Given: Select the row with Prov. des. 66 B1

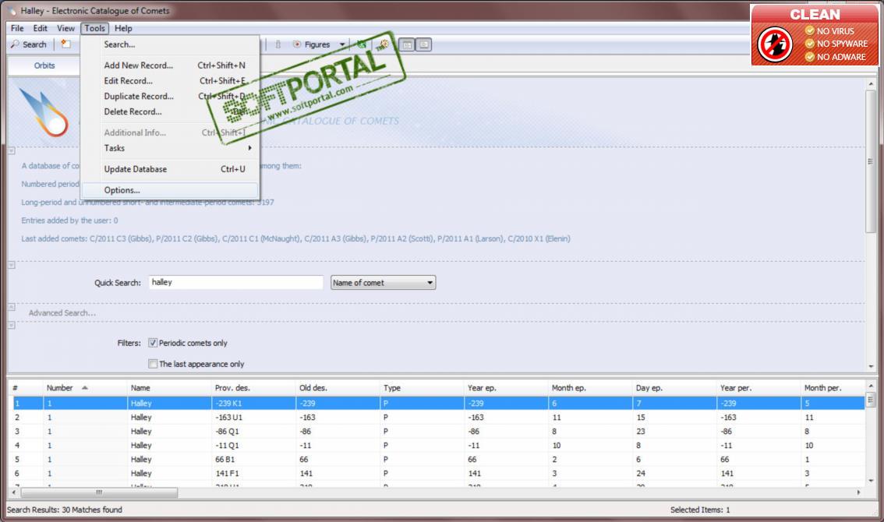Looking at the screenshot, I should pyautogui.click(x=437, y=460).
